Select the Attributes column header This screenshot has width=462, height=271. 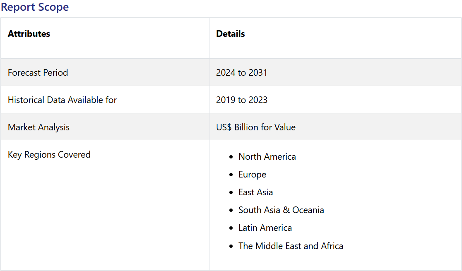click(29, 34)
